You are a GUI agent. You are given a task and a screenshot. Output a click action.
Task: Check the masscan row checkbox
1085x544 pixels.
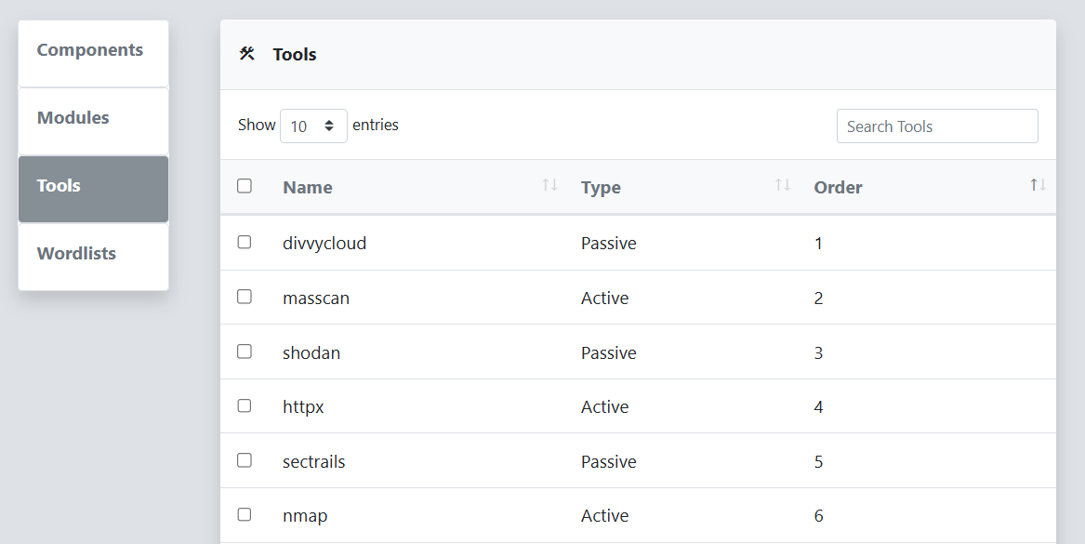pos(245,297)
